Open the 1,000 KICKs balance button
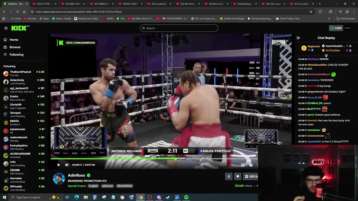 pyautogui.click(x=336, y=28)
